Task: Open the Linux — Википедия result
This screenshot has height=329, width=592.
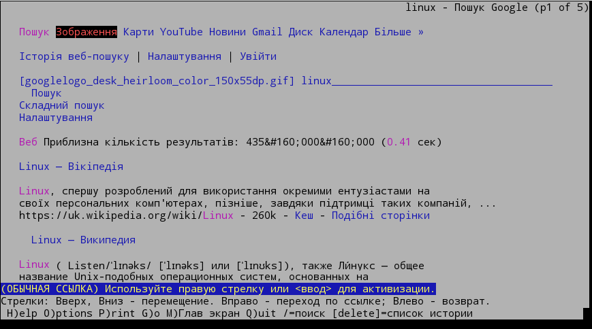Action: tap(83, 240)
